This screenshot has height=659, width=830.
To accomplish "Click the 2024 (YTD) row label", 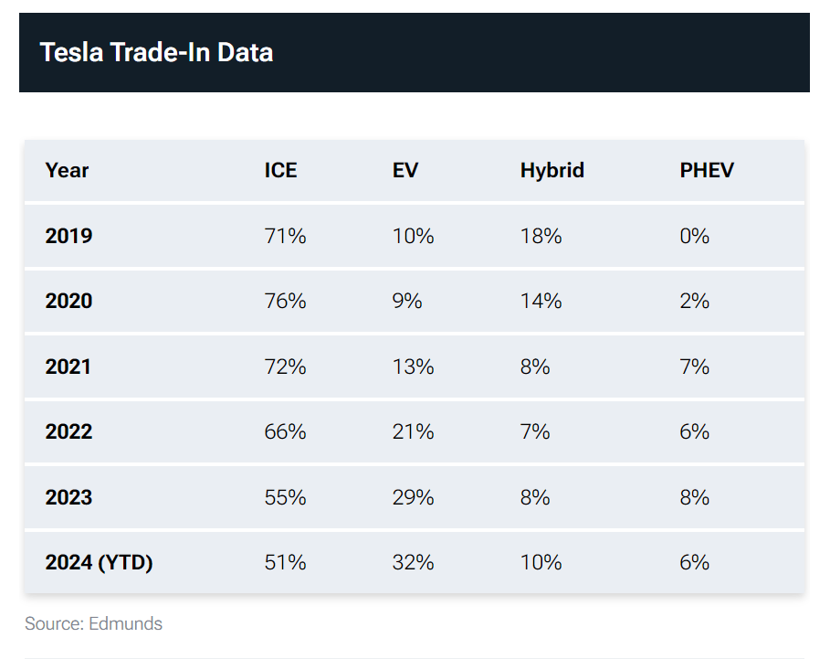I will pyautogui.click(x=99, y=562).
